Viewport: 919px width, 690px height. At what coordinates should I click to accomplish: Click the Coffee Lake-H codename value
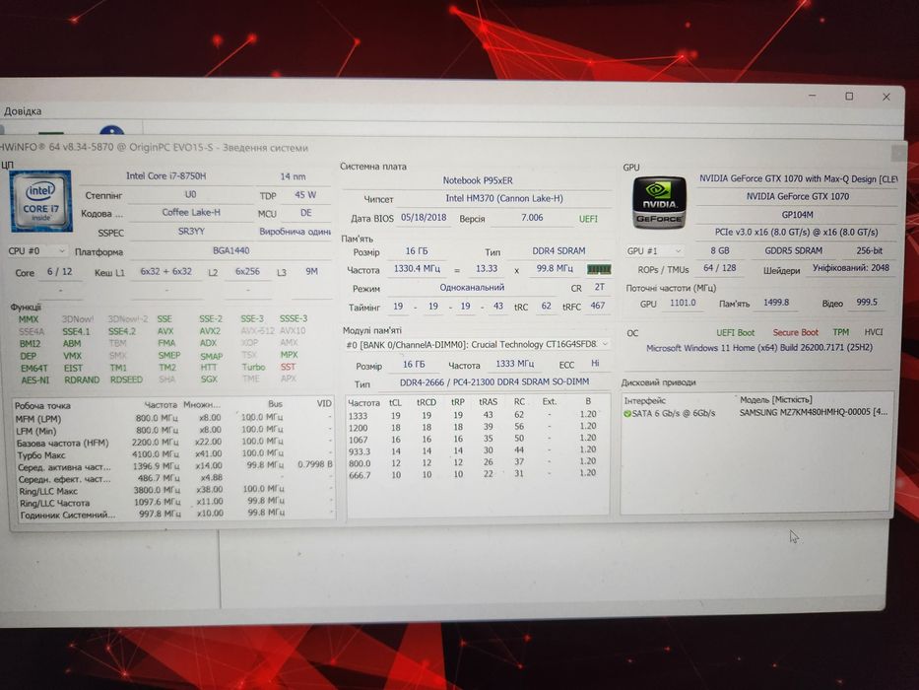click(191, 212)
